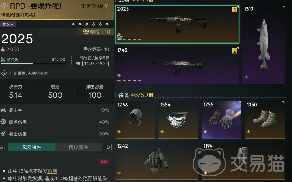Click the 耐久度 durability bar

point(33,64)
